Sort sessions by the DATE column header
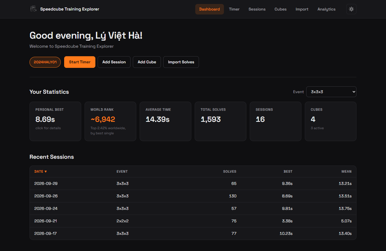Screen dimensions: 386x251 (x=41, y=171)
